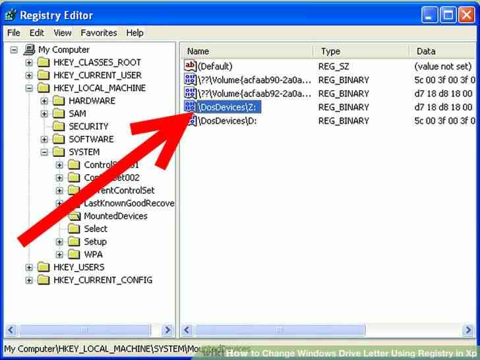
Task: Expand HKEY_CLASSES_ROOT node
Action: point(29,63)
